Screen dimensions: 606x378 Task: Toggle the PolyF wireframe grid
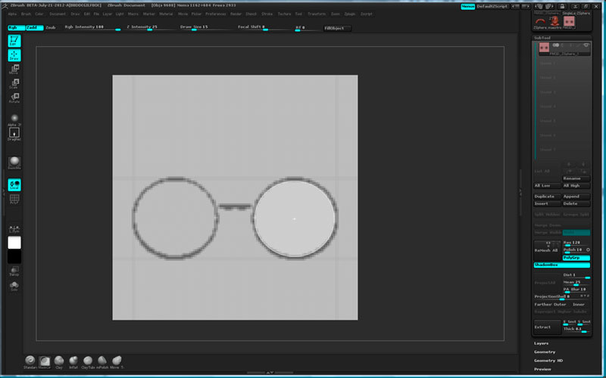14,199
